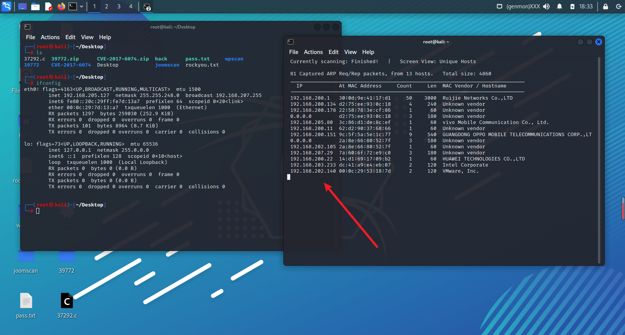Viewport: 625px width, 335px height.
Task: Switch to workspace 2
Action: [107, 6]
